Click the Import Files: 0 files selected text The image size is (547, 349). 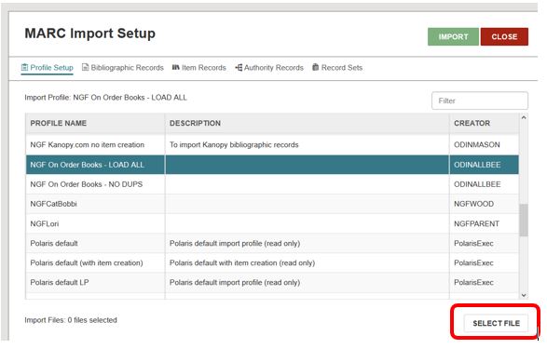pyautogui.click(x=71, y=320)
